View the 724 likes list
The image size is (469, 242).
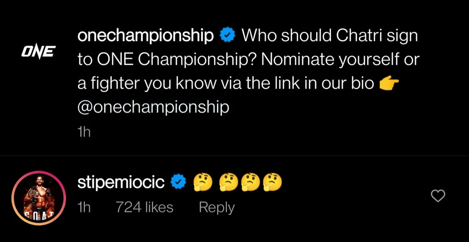point(144,207)
